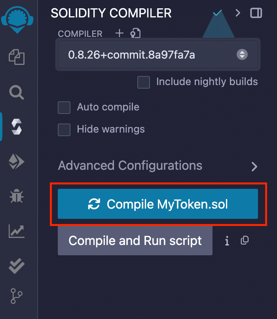Open the double-check unit testing icon
The width and height of the screenshot is (277, 319).
[x=17, y=266]
